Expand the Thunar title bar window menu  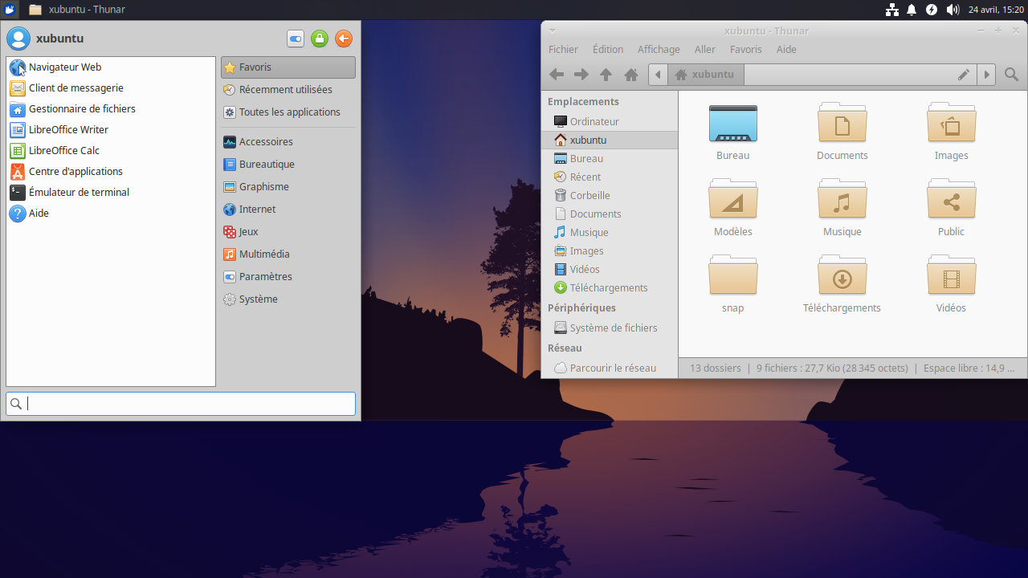click(x=553, y=31)
